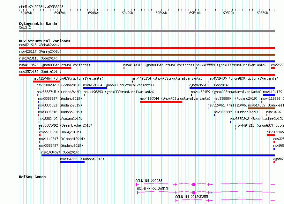The height and width of the screenshot is (204, 284).
Task: Open nsv3383861 (Audano2019) label
Action: 236,112
